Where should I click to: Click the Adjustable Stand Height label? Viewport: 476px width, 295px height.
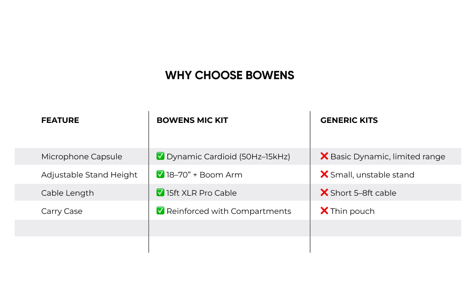89,175
